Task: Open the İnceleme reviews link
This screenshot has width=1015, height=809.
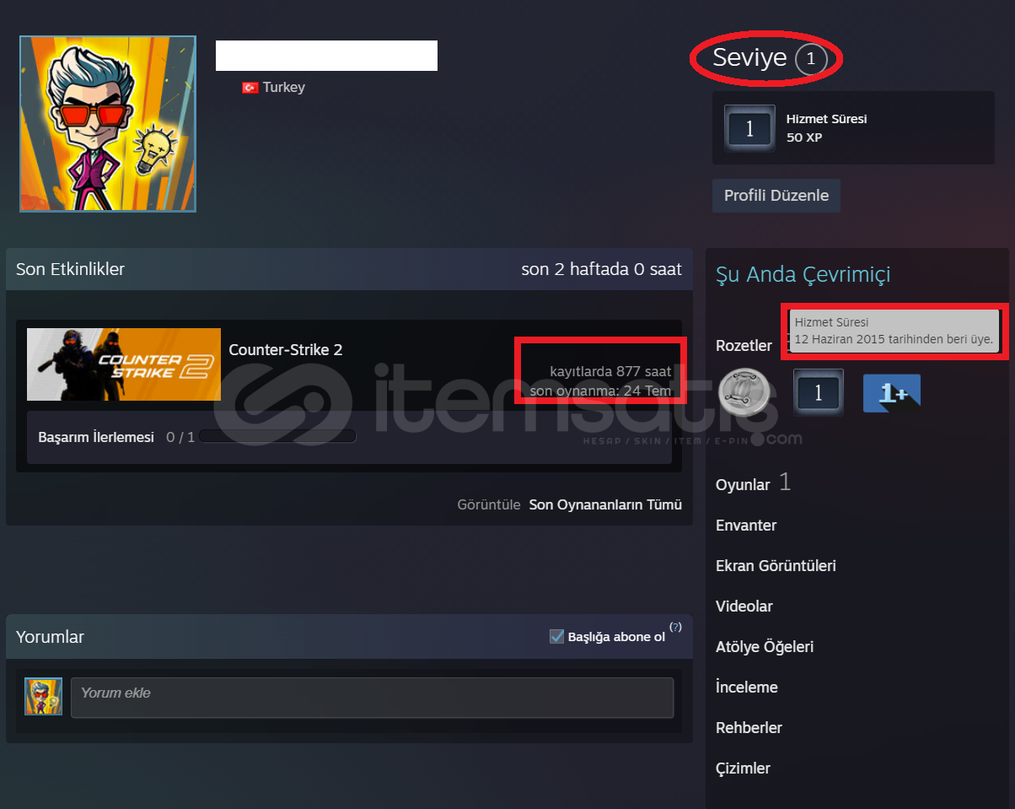Action: click(x=747, y=688)
